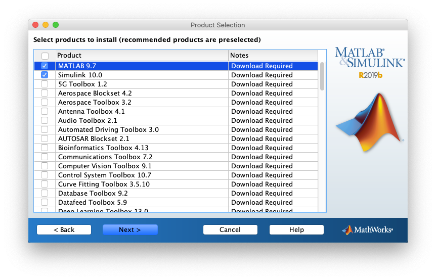Close the Product Selection window with red button
436x280 pixels.
(x=35, y=25)
